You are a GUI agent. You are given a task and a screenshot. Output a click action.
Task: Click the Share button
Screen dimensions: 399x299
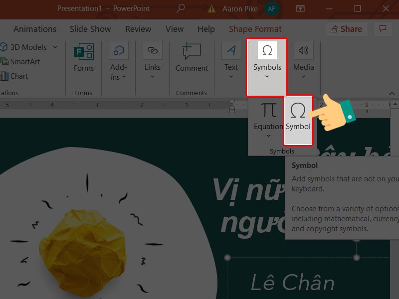[347, 29]
